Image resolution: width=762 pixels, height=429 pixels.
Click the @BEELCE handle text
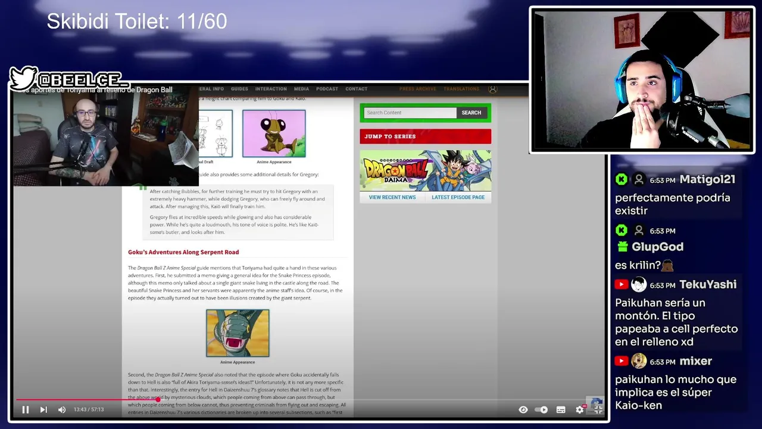(x=83, y=80)
